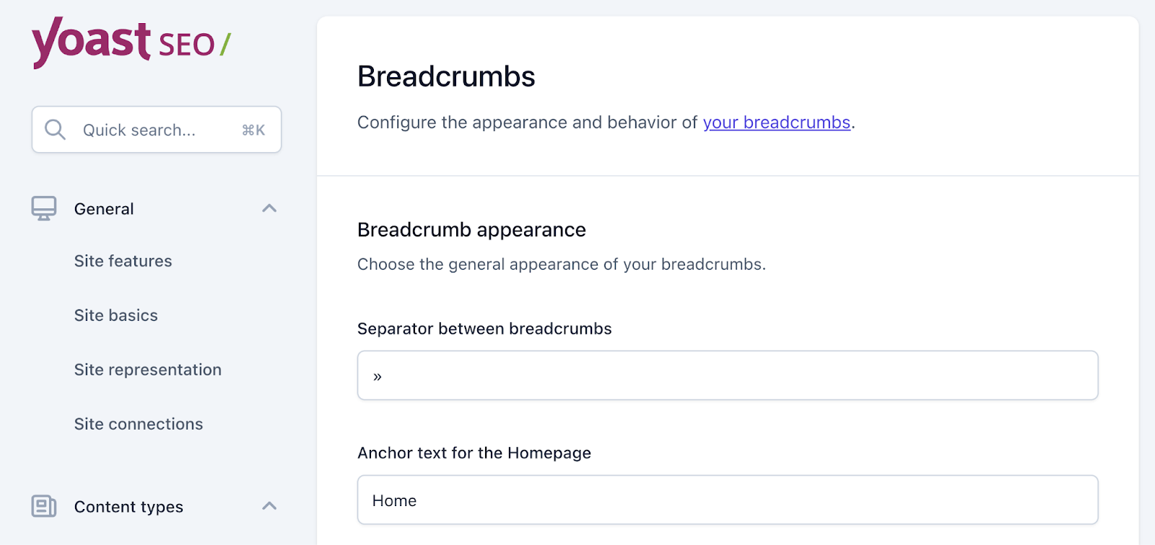Focus the Quick search box

click(x=144, y=130)
